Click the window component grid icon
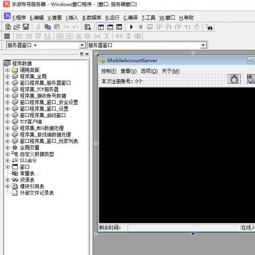255x255 pixels. click(x=7, y=36)
